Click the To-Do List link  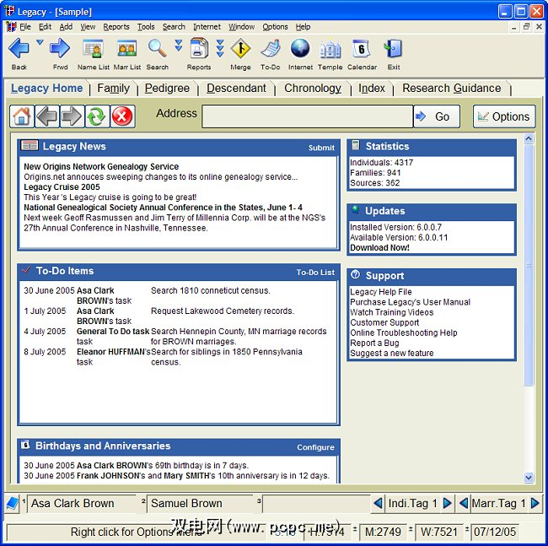pos(315,272)
